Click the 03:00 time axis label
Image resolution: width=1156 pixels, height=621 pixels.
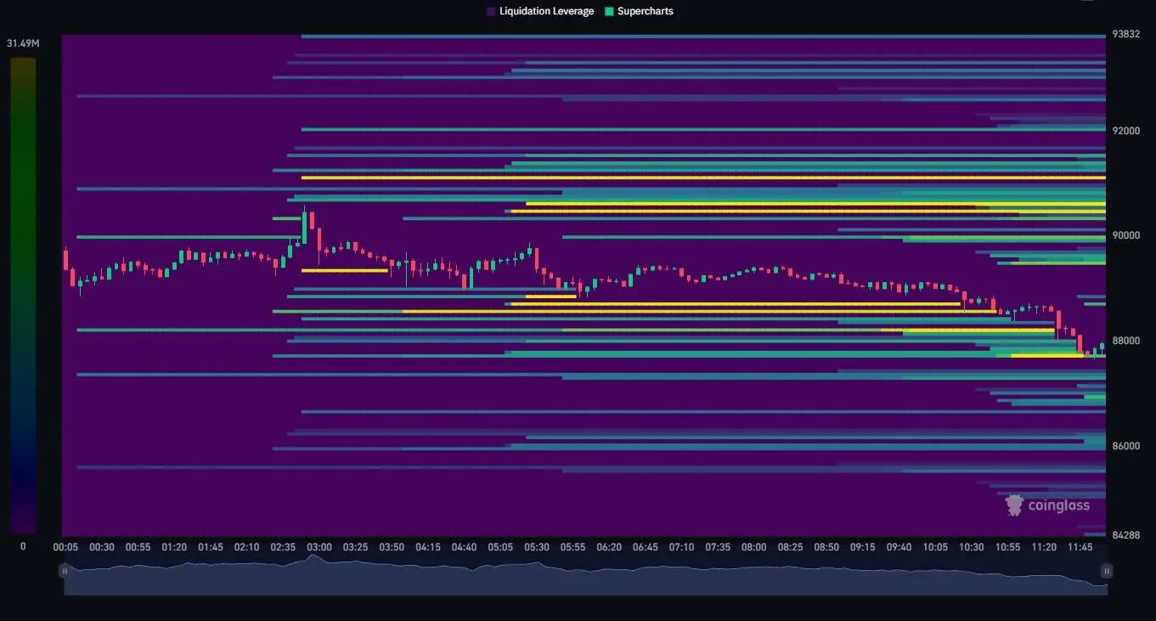click(x=319, y=547)
